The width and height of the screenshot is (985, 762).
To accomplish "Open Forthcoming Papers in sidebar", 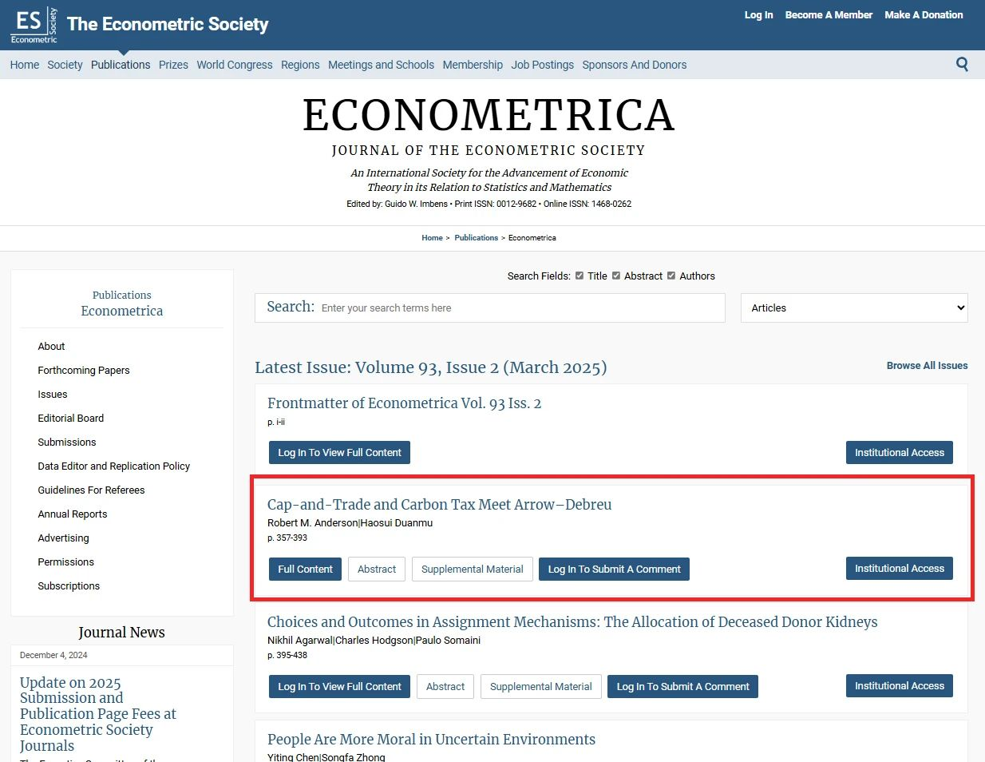I will click(x=84, y=370).
